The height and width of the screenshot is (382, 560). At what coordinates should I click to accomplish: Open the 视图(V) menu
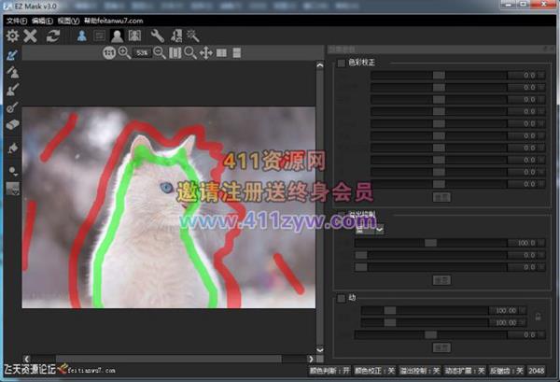(68, 19)
